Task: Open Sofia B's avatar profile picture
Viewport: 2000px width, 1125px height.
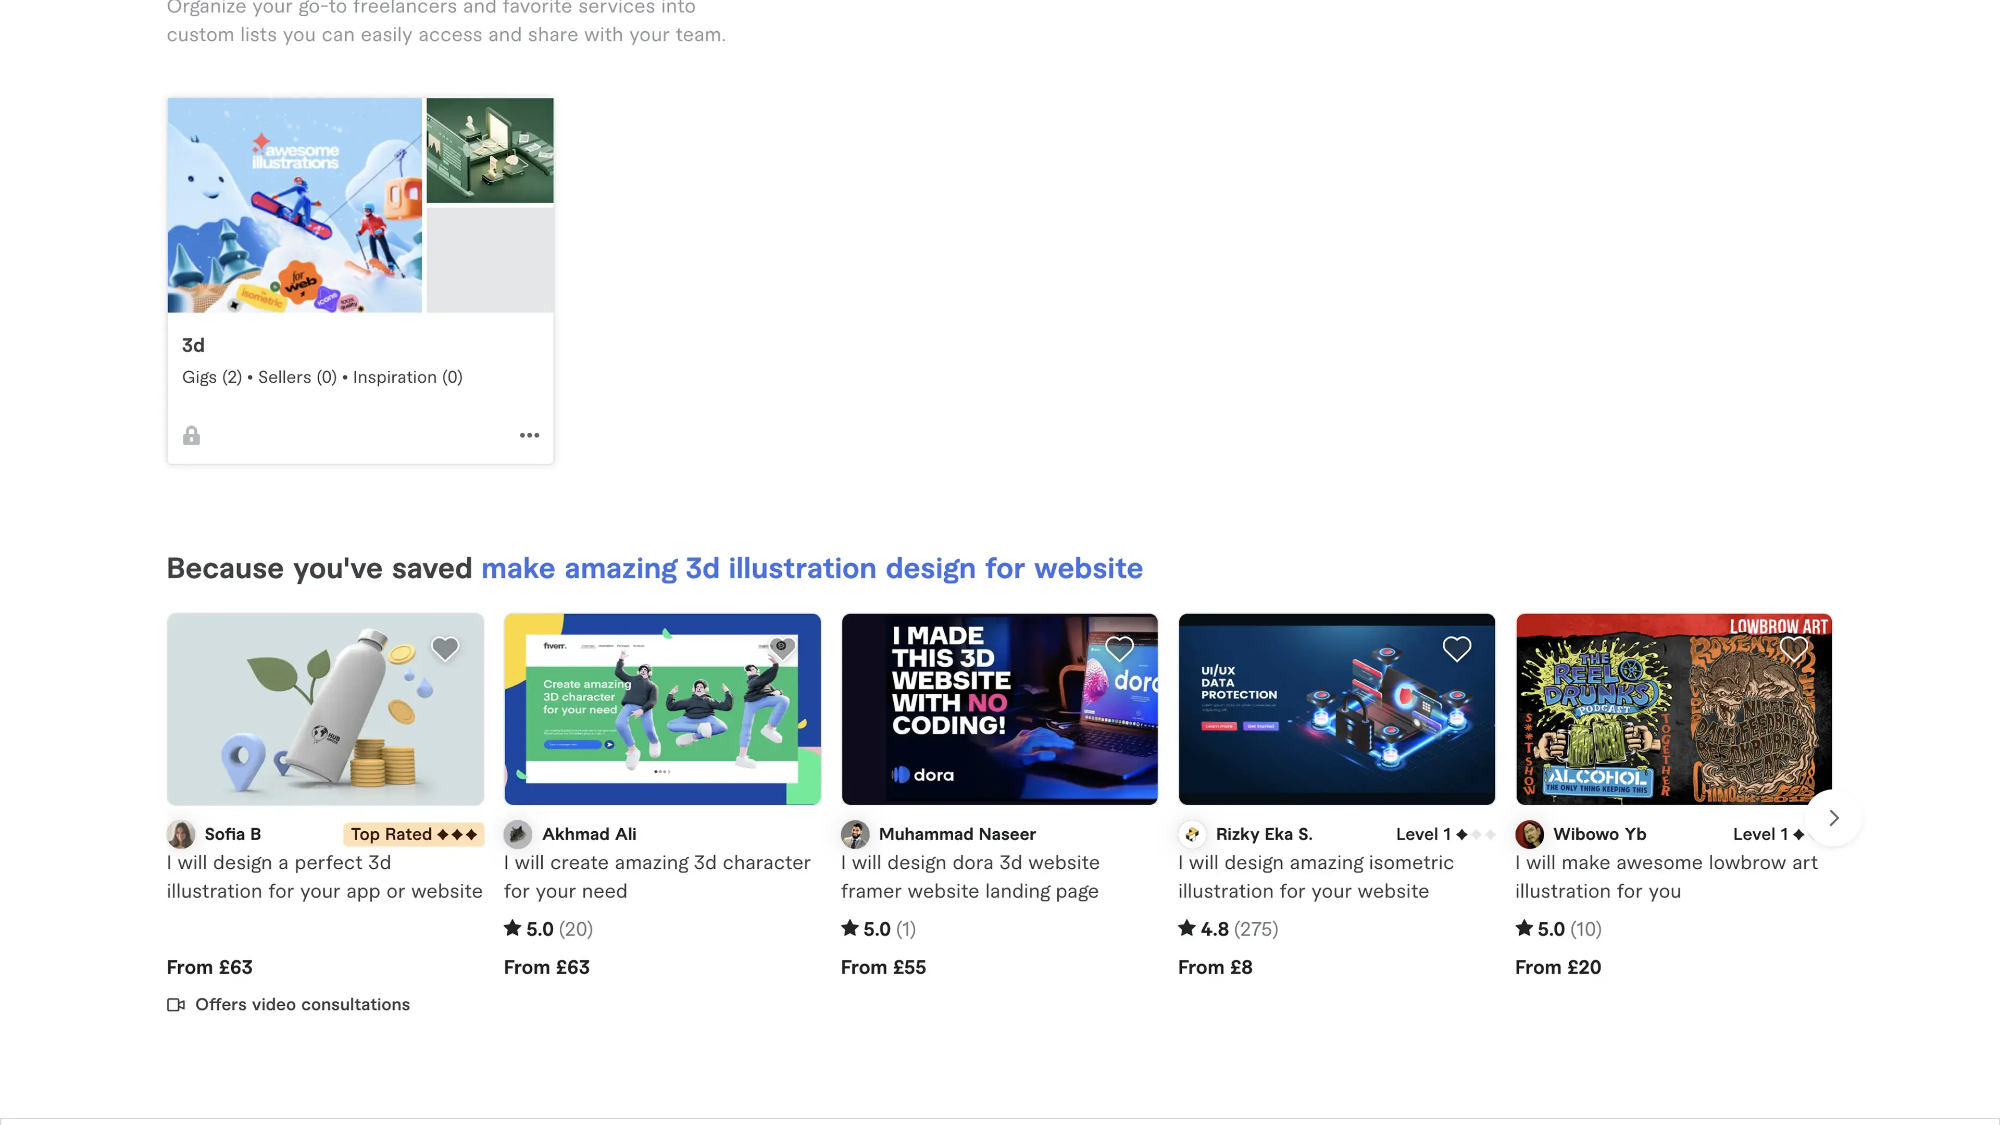Action: 181,834
